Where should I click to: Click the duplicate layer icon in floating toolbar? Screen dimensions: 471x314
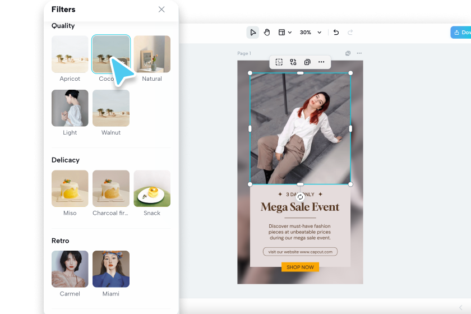(307, 62)
